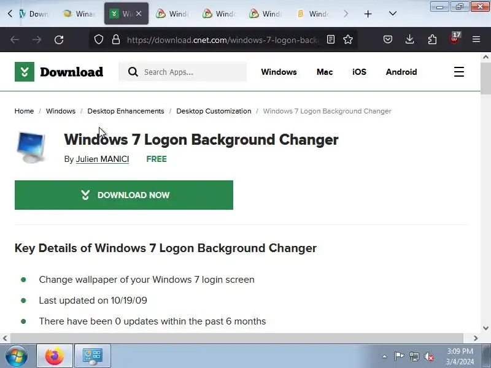
Task: Click the Download site title text
Action: (71, 72)
